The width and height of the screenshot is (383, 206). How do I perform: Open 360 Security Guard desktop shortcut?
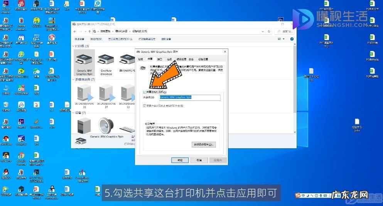click(21, 73)
